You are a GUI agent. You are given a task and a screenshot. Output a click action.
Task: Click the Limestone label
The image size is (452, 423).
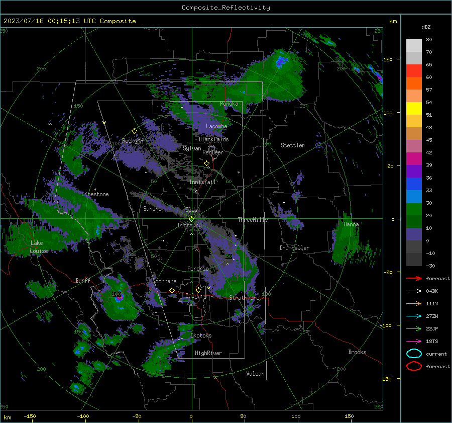tap(95, 194)
